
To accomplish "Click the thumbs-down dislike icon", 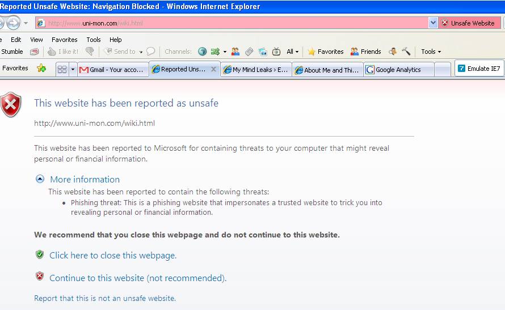I will tap(90, 52).
